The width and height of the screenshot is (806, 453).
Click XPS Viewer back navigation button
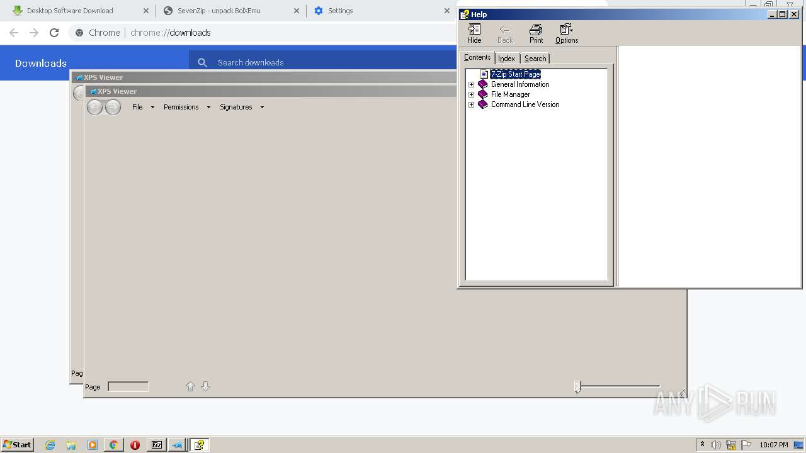(x=94, y=107)
